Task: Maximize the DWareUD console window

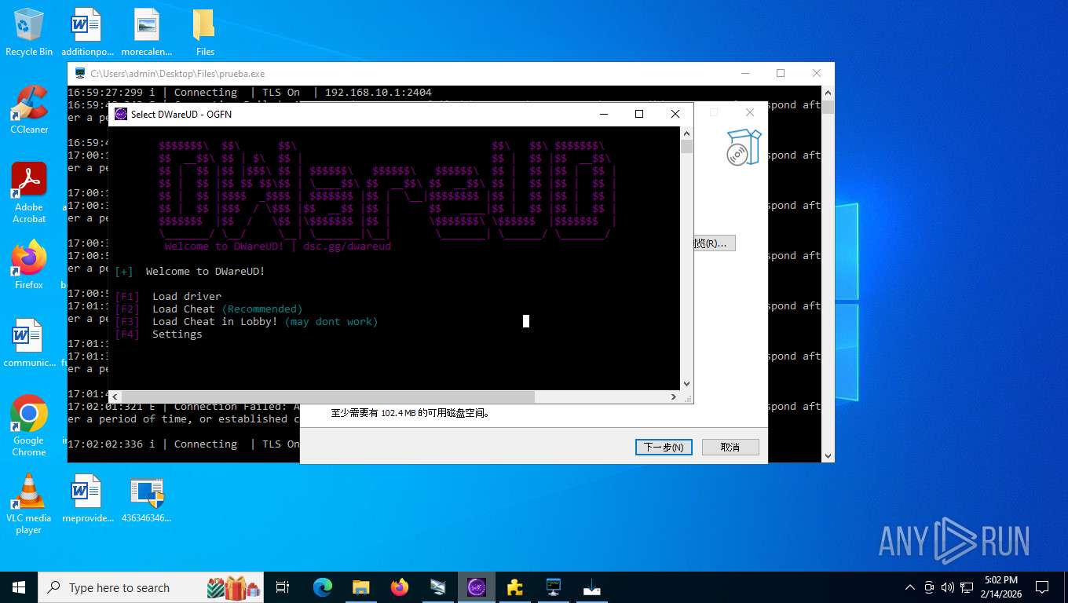Action: [x=639, y=114]
